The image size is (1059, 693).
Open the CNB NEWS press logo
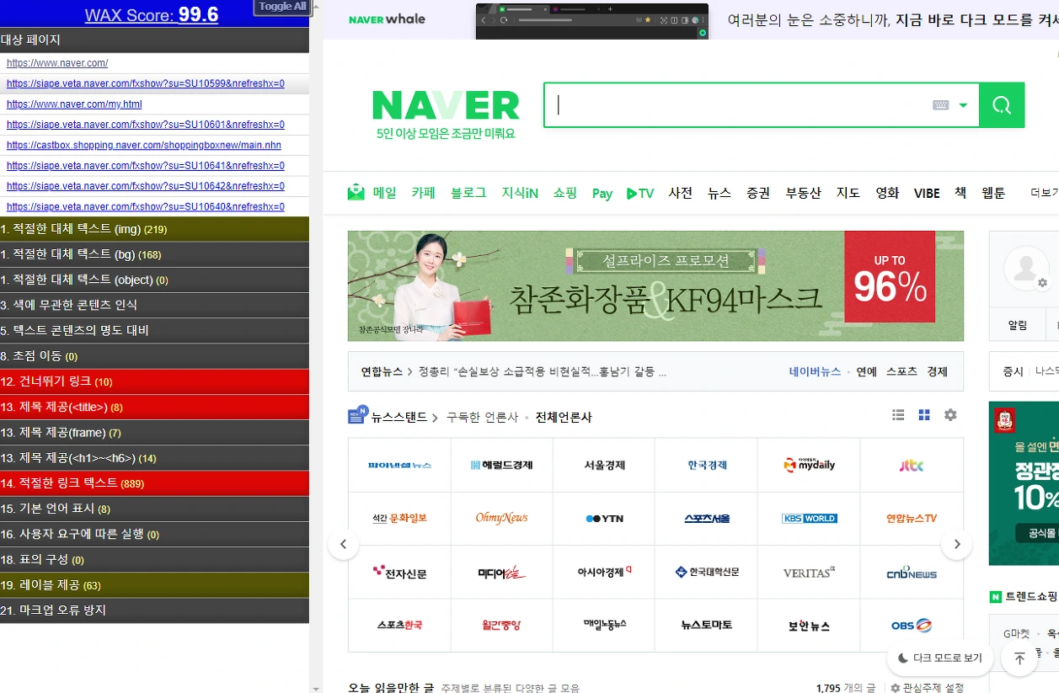(912, 573)
